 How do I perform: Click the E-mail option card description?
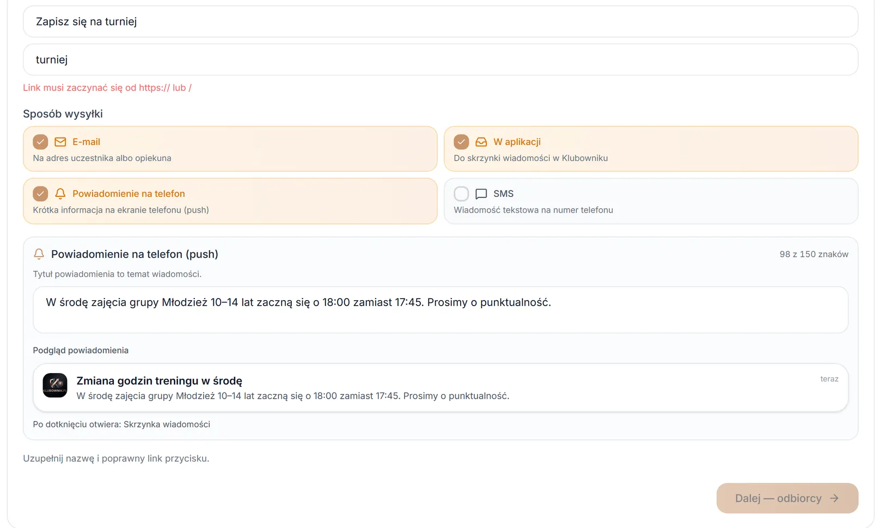[x=102, y=158]
